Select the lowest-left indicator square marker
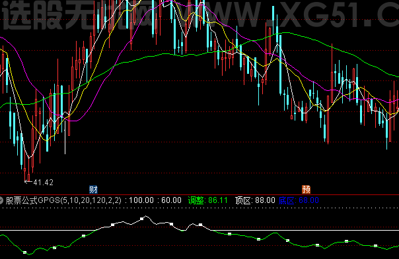 pos(24,252)
